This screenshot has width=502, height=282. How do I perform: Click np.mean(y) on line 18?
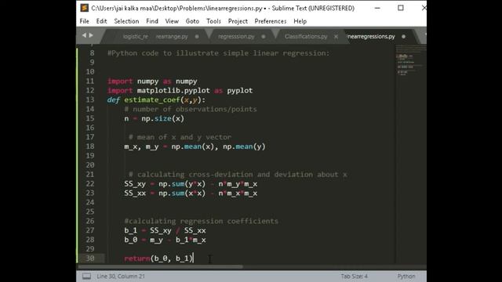click(244, 146)
